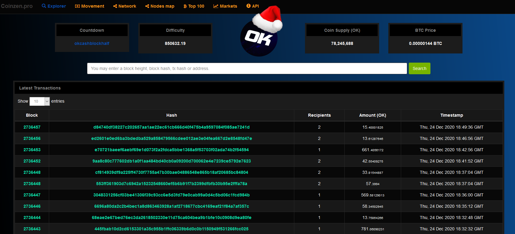Sort by the Recipients column header
The height and width of the screenshot is (234, 515).
319,115
